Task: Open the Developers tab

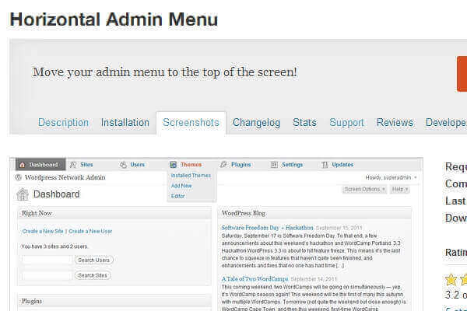Action: tap(446, 123)
